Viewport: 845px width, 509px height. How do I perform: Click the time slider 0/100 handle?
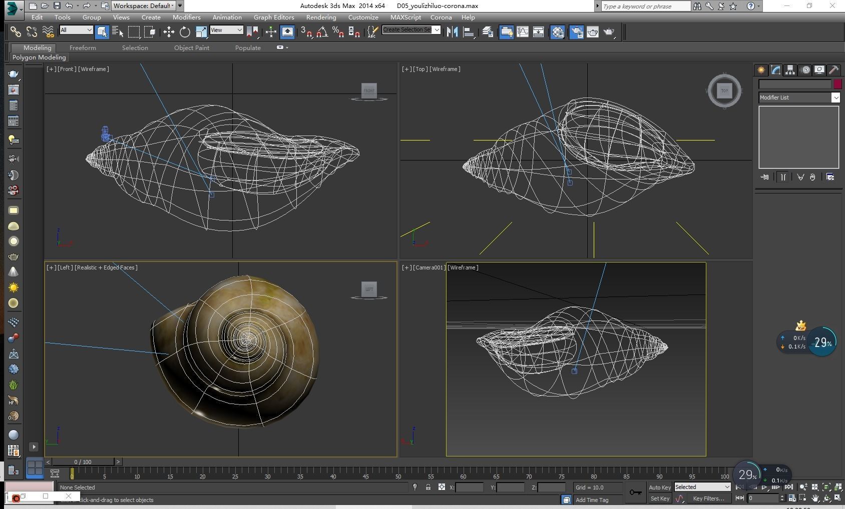coord(83,462)
